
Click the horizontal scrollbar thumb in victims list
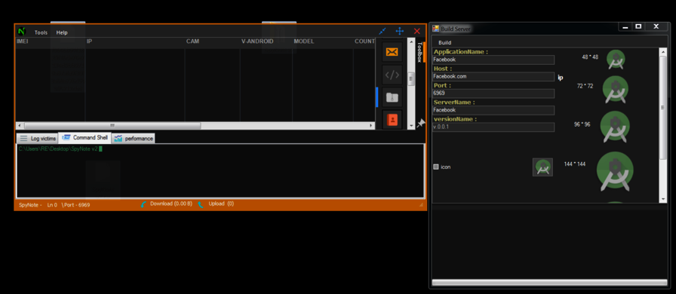112,125
